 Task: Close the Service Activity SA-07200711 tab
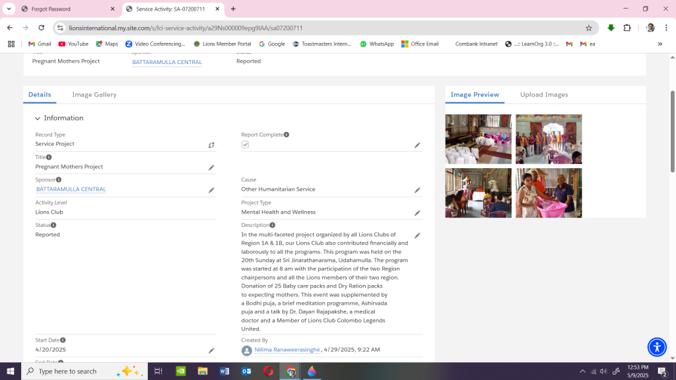[217, 9]
